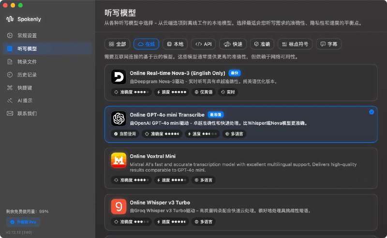The height and width of the screenshot is (238, 387).
Task: Click the OpenAI logo icon
Action: pyautogui.click(x=119, y=119)
